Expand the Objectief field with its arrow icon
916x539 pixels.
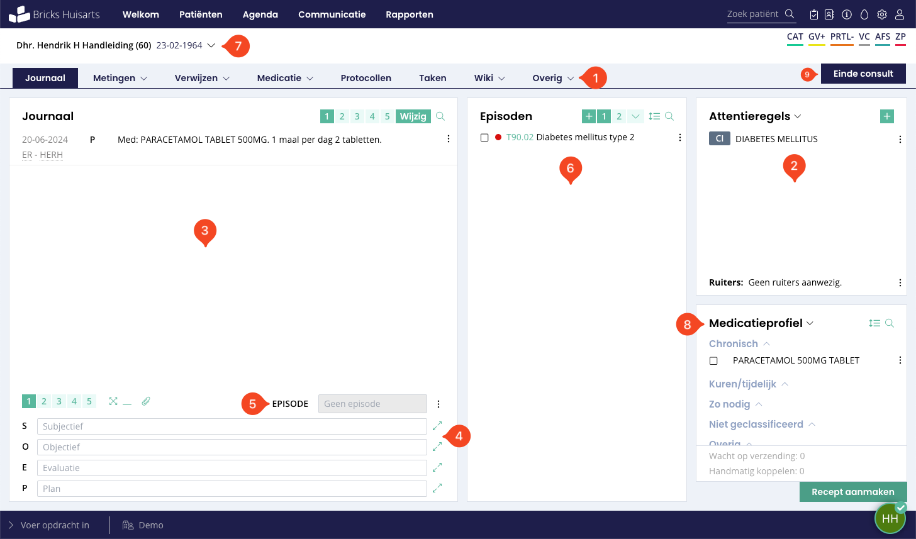coord(437,447)
